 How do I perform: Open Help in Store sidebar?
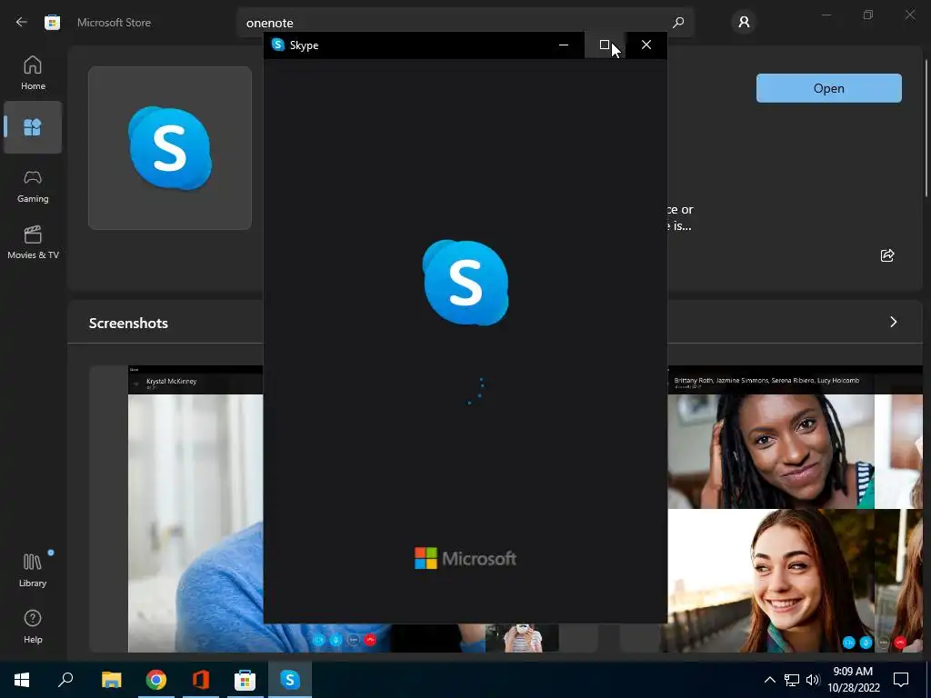33,627
